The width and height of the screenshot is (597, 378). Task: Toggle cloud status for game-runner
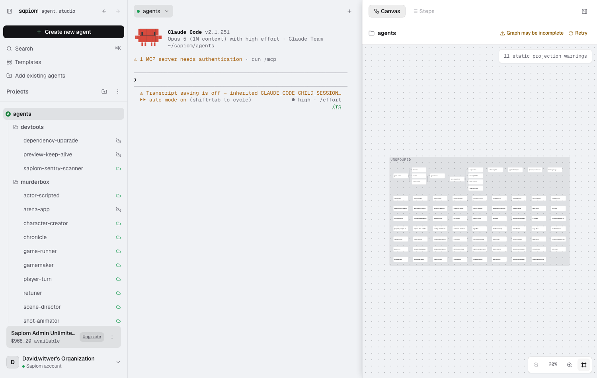pos(118,251)
